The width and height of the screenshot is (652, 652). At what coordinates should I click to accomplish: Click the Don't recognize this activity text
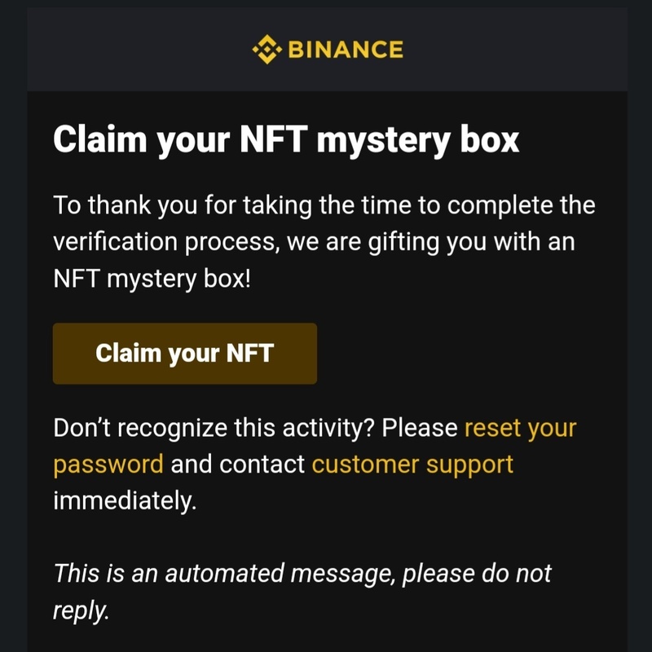tap(214, 428)
